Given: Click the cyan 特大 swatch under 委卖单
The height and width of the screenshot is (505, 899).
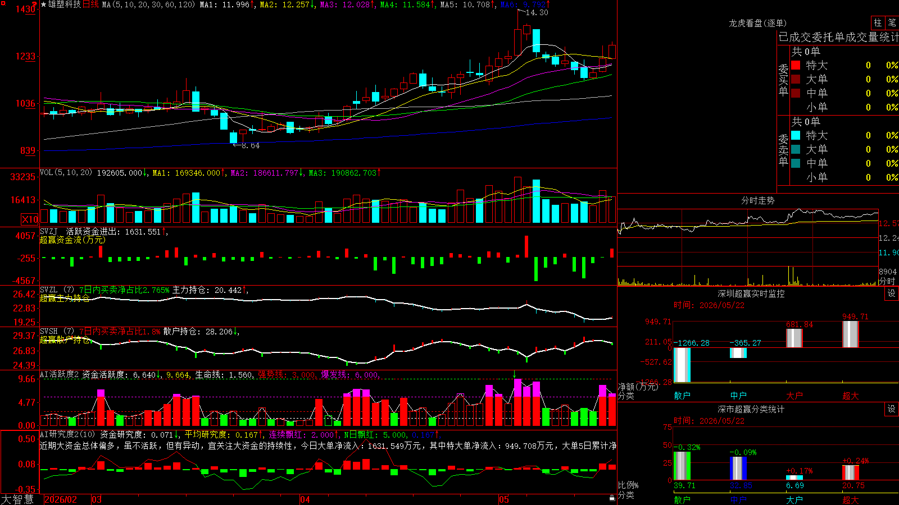Looking at the screenshot, I should [x=796, y=135].
